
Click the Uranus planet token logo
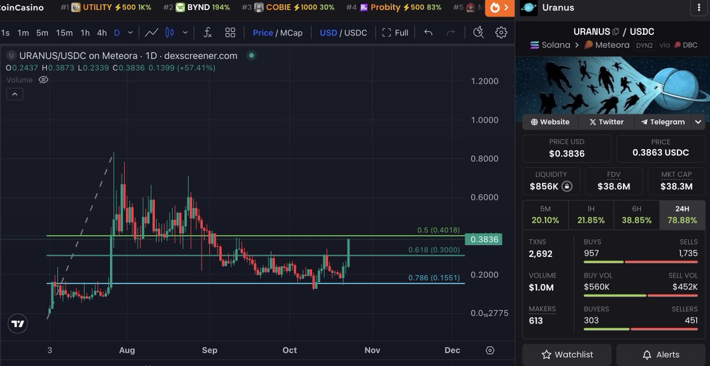pyautogui.click(x=529, y=8)
